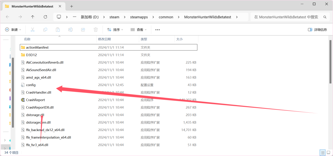Open the 排序 (Sort) dropdown

[115, 30]
